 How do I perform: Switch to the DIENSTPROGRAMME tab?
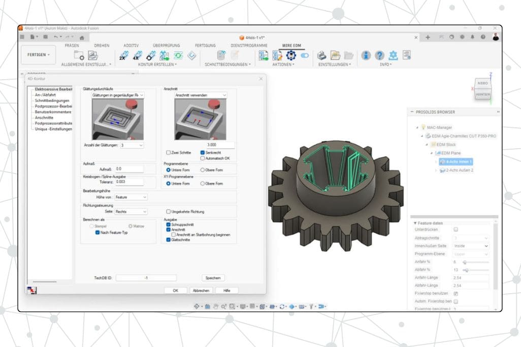pyautogui.click(x=249, y=46)
